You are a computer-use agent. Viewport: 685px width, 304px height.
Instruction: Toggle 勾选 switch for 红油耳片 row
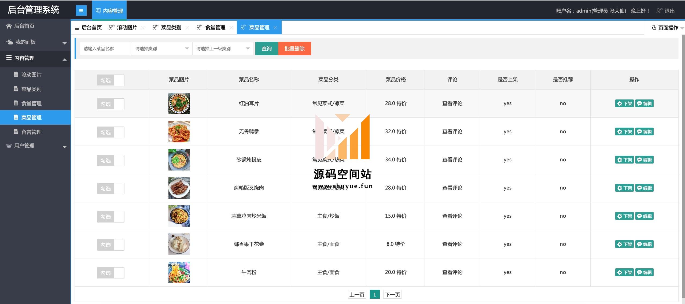click(111, 104)
